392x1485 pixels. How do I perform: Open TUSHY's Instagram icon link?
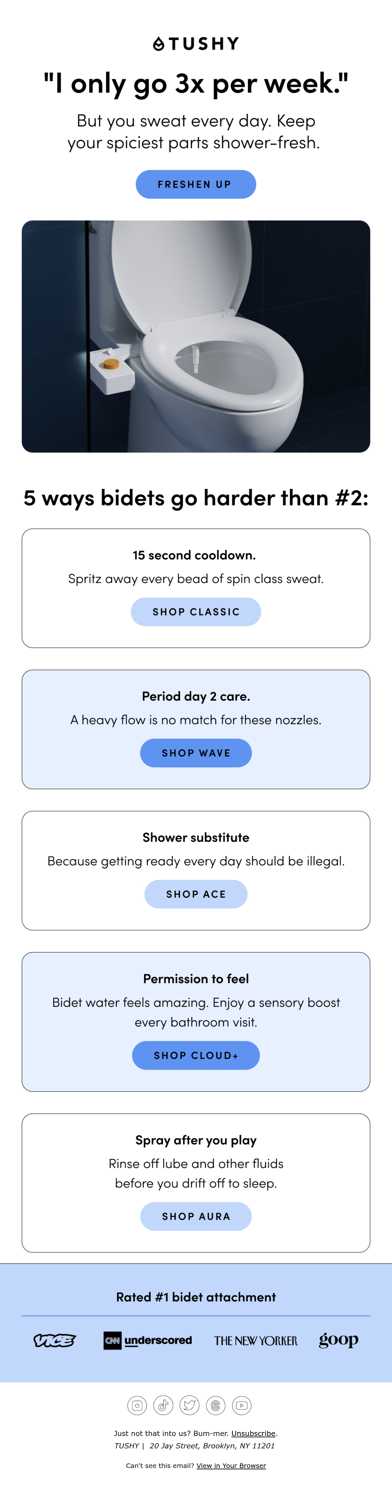click(137, 1405)
